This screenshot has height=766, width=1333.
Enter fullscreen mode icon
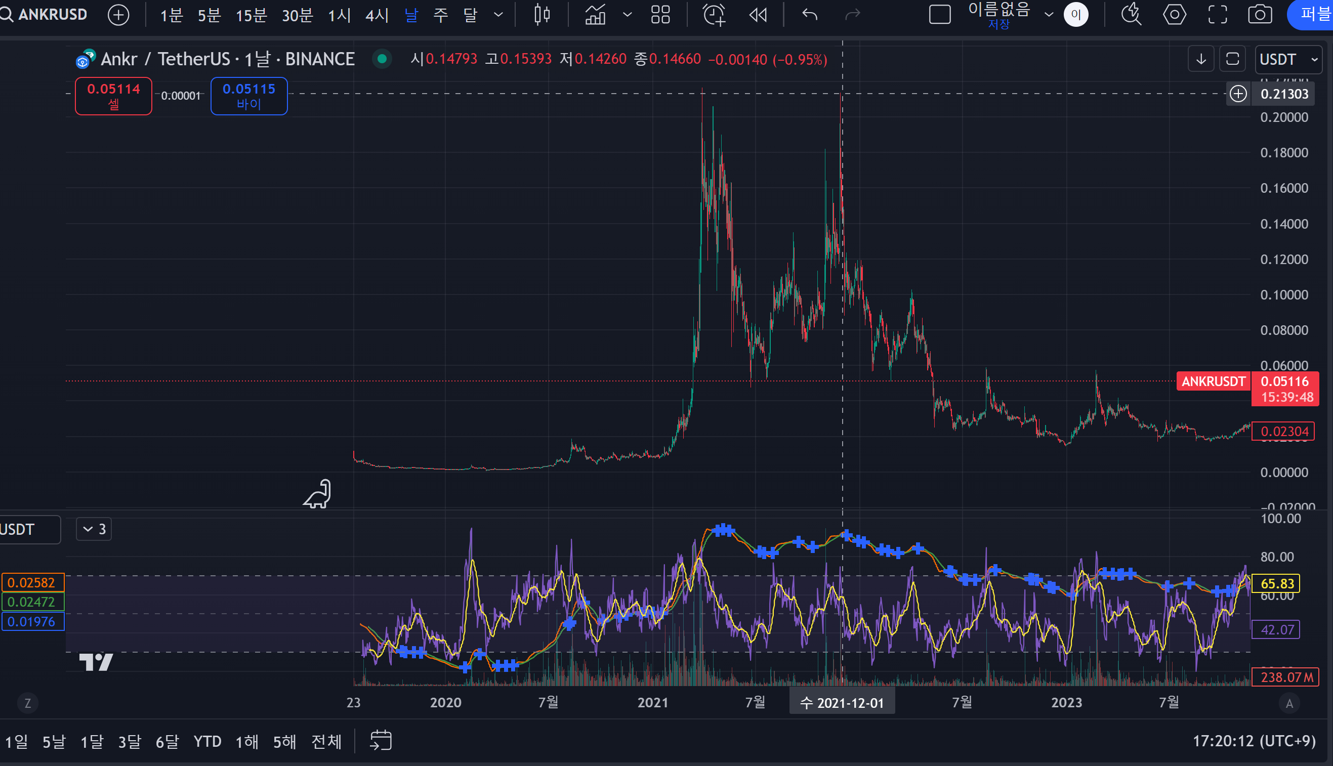pyautogui.click(x=1217, y=15)
